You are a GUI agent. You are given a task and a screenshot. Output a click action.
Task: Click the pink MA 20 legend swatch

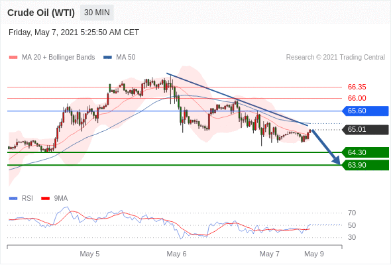pos(13,58)
